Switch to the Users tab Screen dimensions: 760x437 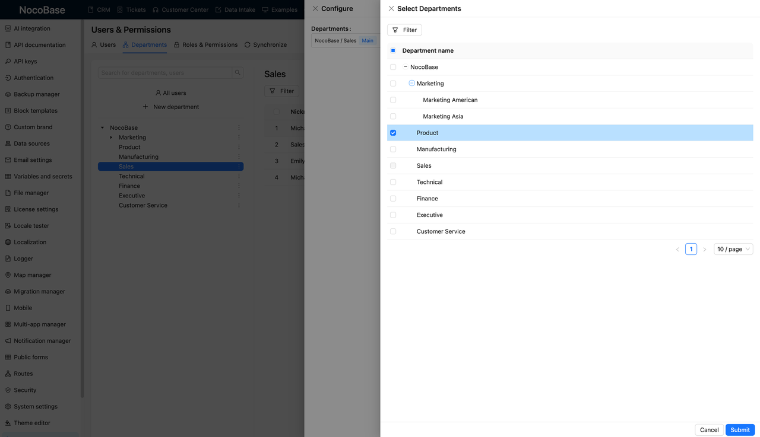[103, 45]
